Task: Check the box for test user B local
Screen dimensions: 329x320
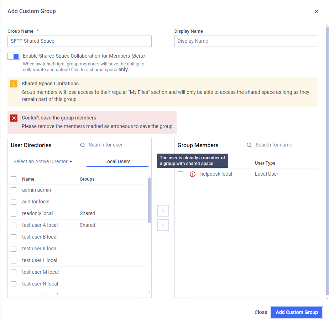Action: click(14, 237)
